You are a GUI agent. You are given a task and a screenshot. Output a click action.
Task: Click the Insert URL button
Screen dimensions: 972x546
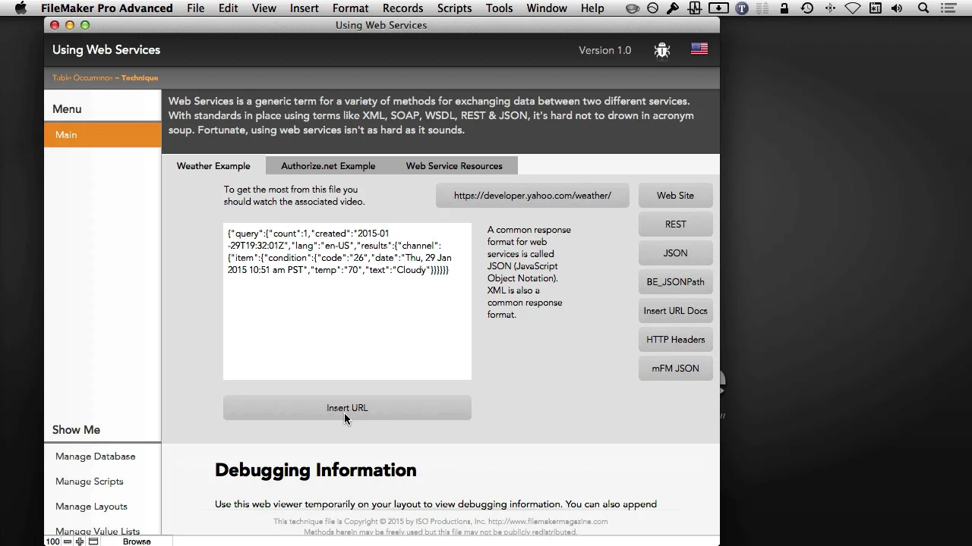[x=347, y=408]
